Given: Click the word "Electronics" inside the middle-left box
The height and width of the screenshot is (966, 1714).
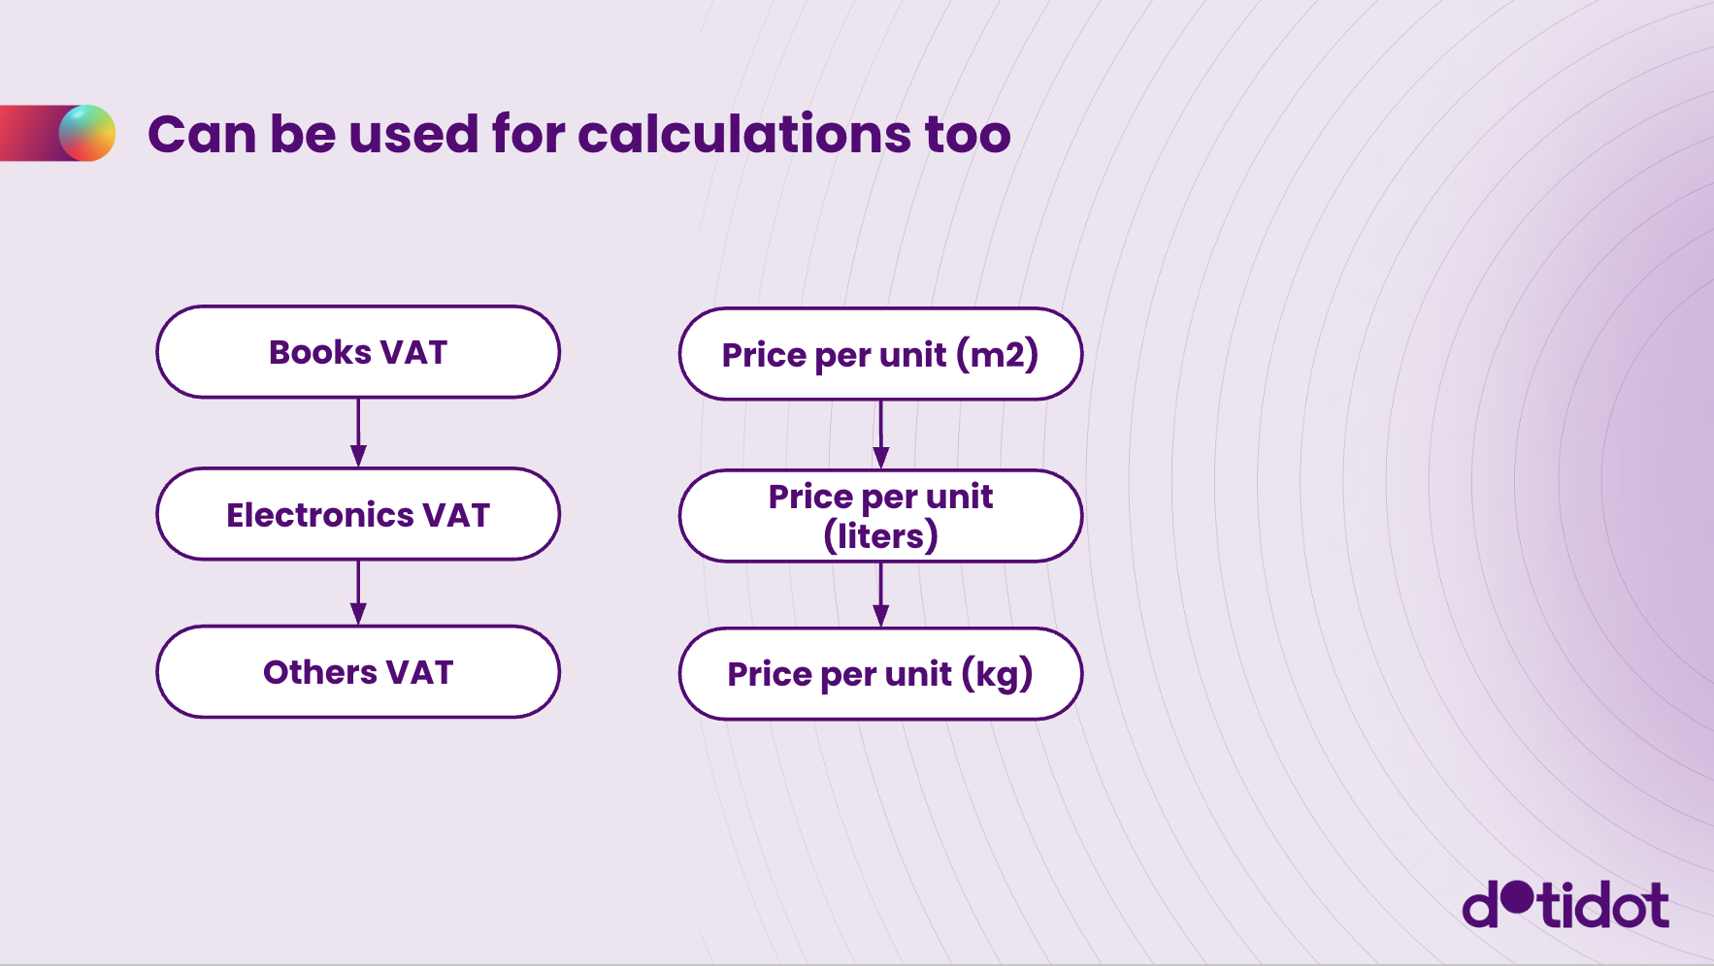Looking at the screenshot, I should coord(319,515).
